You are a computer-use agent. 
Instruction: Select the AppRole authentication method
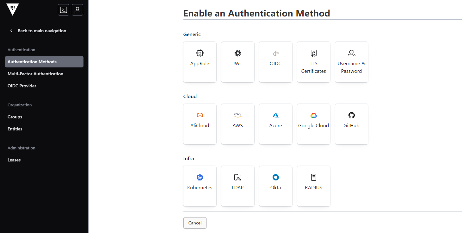[x=200, y=62]
